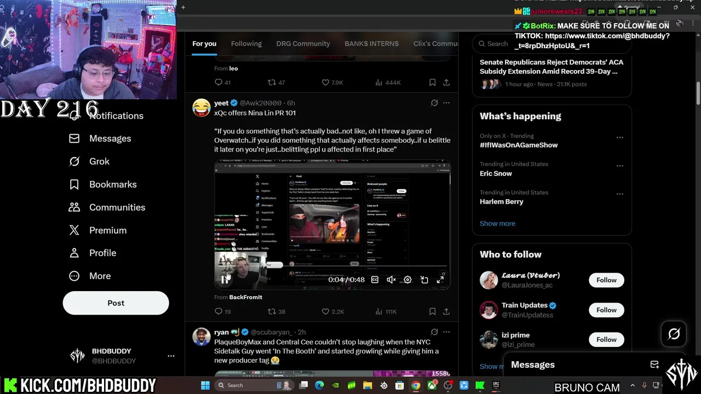Open File Explorer from the taskbar
The image size is (701, 394).
[367, 385]
